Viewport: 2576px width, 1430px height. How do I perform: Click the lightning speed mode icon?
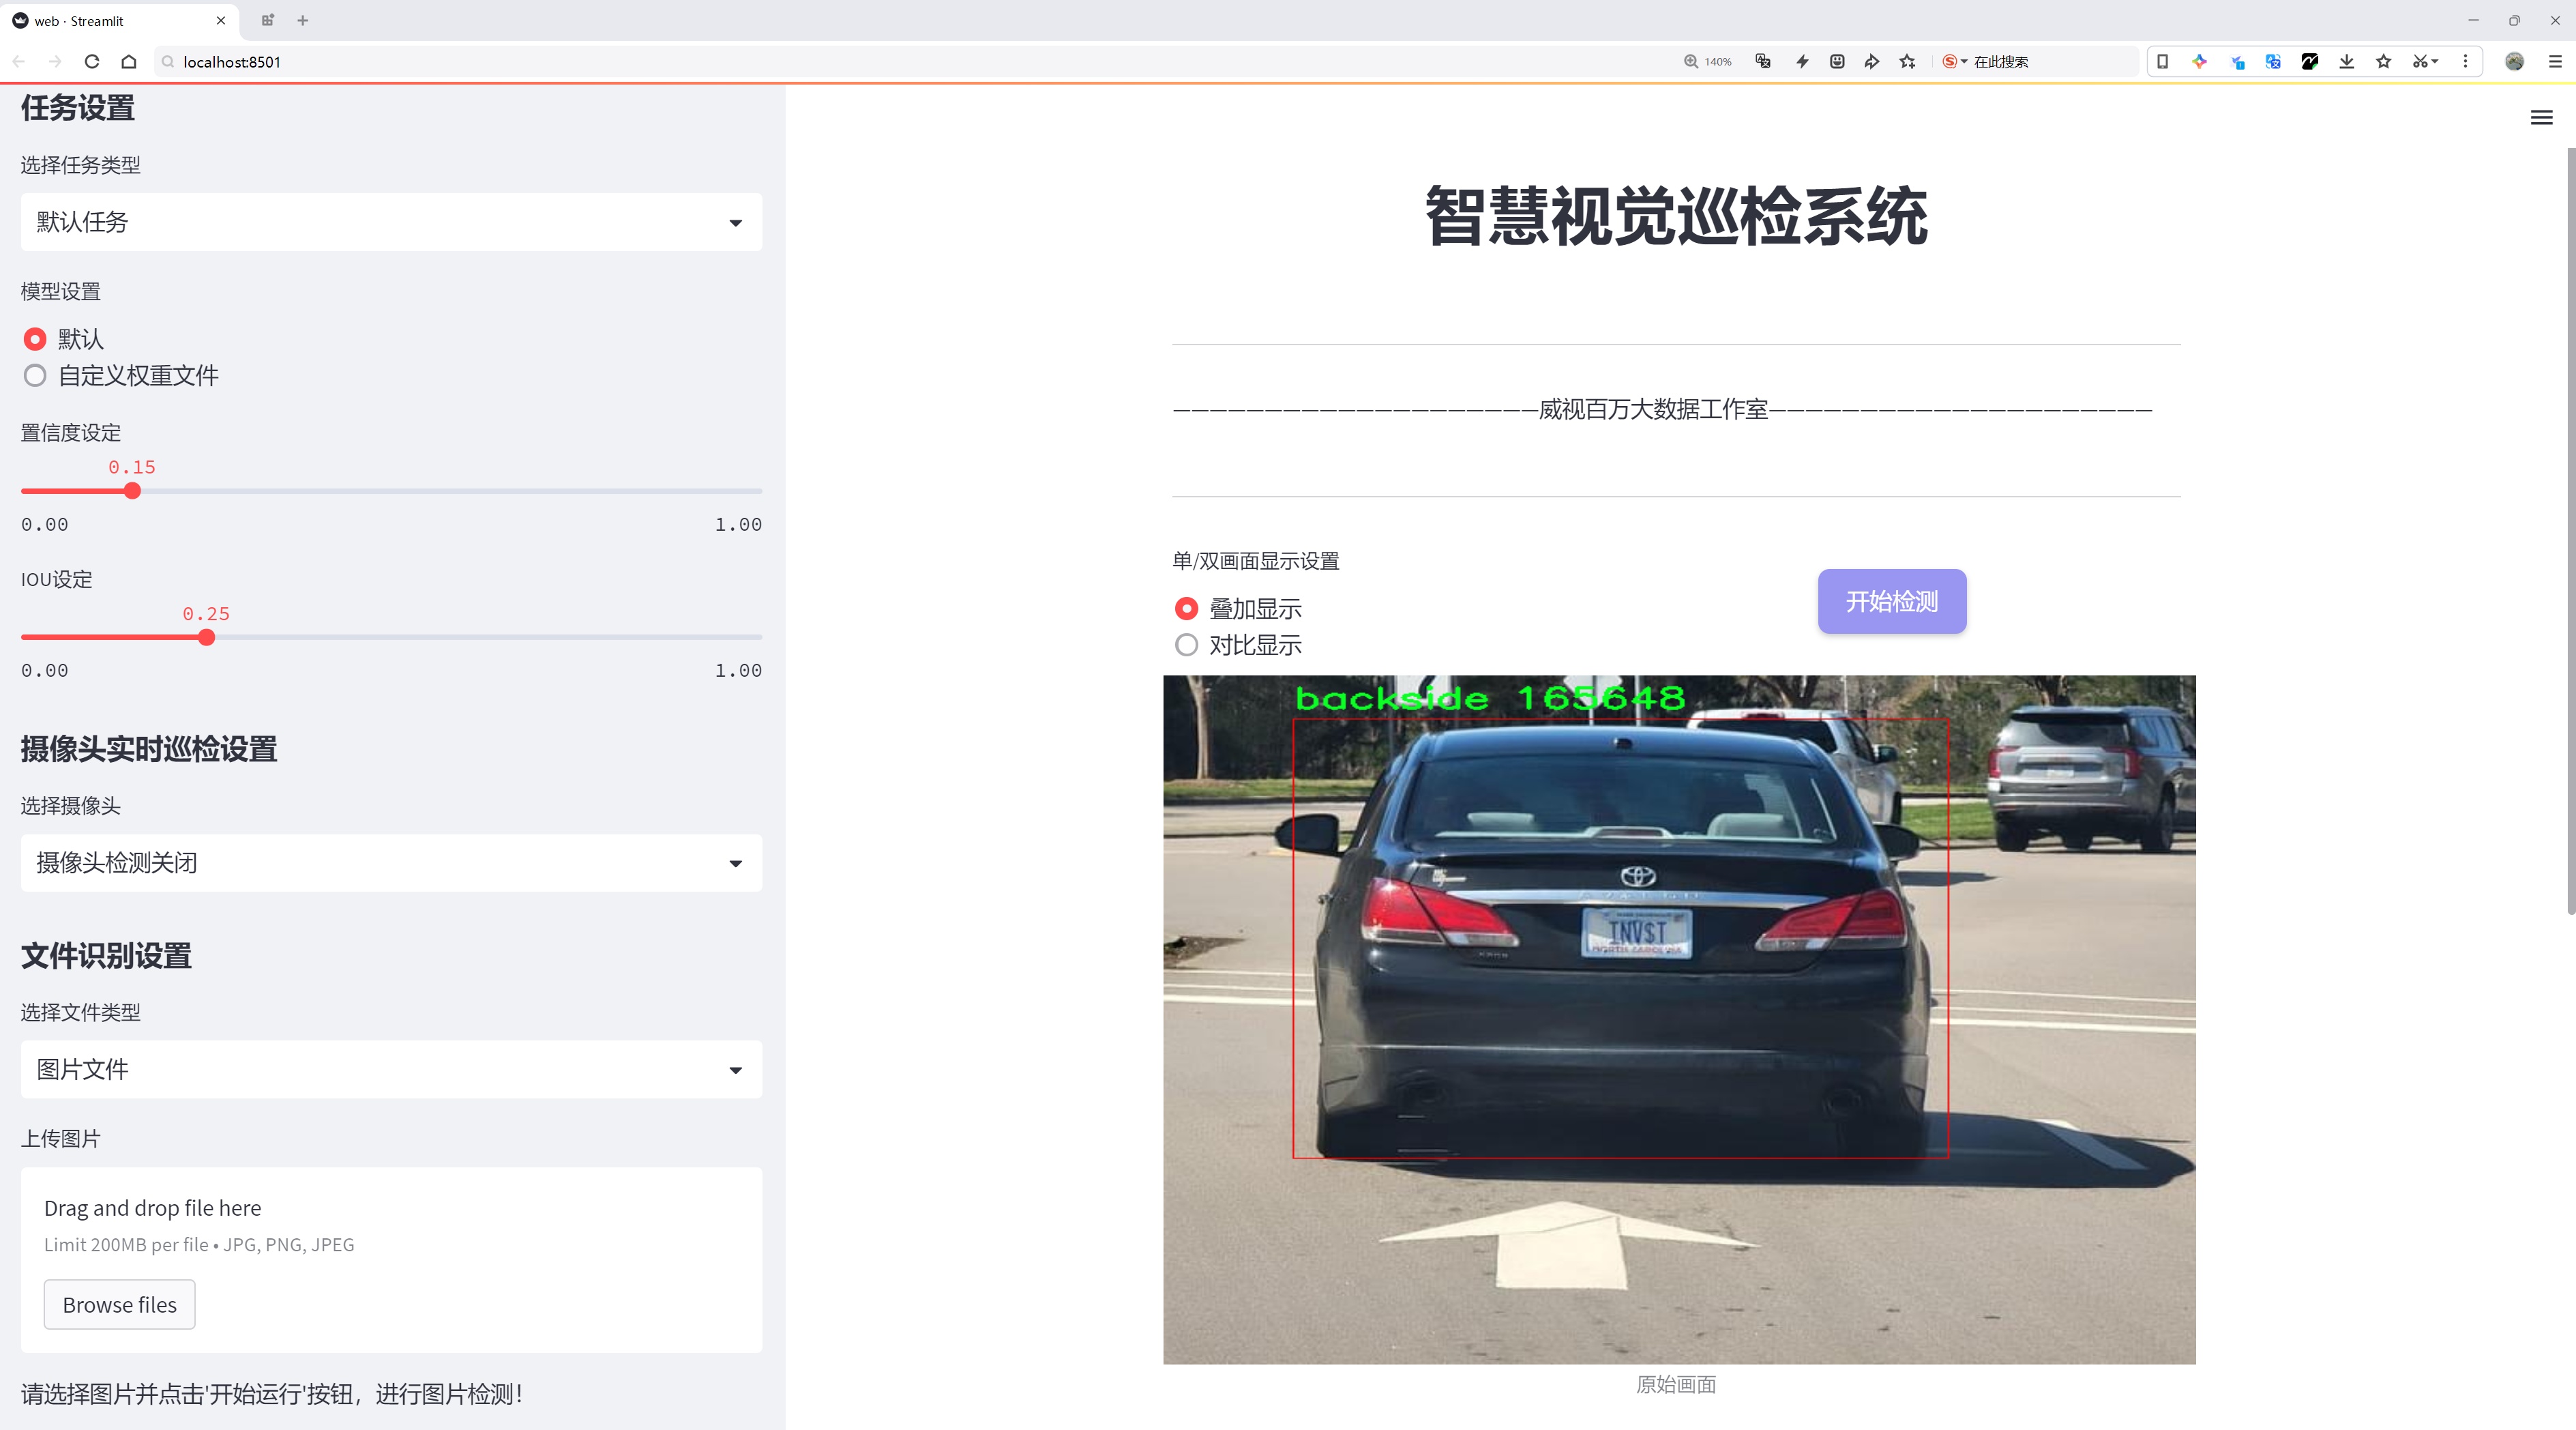(x=1802, y=62)
